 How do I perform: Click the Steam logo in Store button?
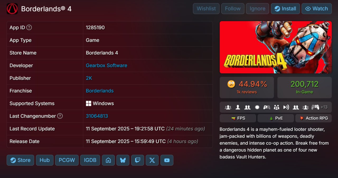coord(13,160)
